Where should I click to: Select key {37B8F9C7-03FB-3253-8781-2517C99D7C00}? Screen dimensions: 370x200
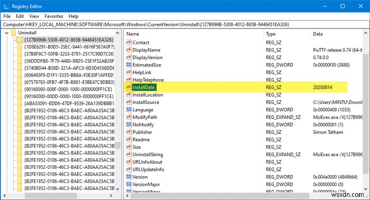click(69, 54)
